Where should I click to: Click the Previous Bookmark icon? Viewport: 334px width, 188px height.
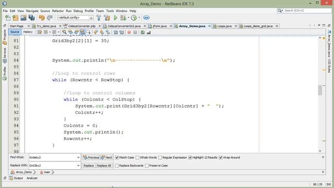click(x=96, y=32)
